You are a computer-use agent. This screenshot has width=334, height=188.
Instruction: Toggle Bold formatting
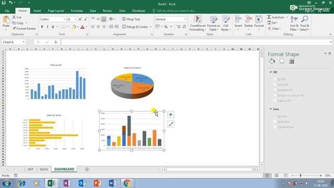point(42,27)
